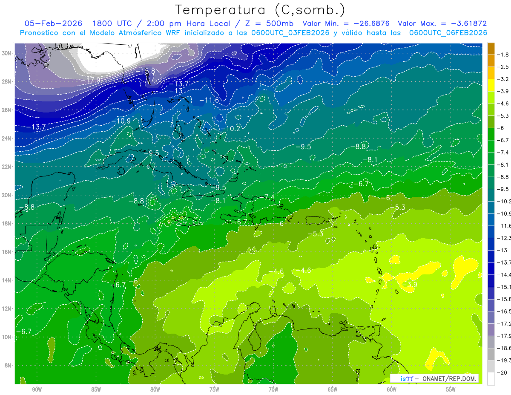Click the '22N' latitude axis label
Image resolution: width=511 pixels, height=395 pixels.
[x=7, y=167]
